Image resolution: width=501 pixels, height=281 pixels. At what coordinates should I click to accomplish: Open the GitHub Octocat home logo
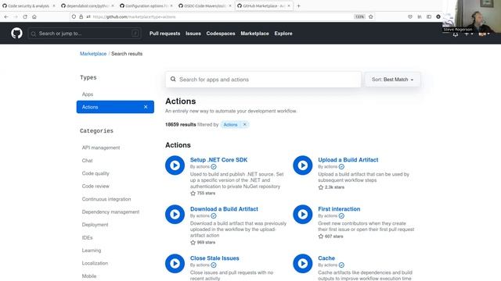tap(16, 33)
